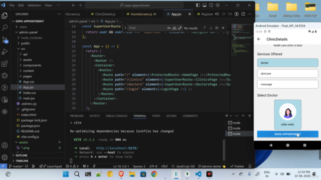Create a new terminal with plus icon
321x180 pixels.
(x=226, y=116)
